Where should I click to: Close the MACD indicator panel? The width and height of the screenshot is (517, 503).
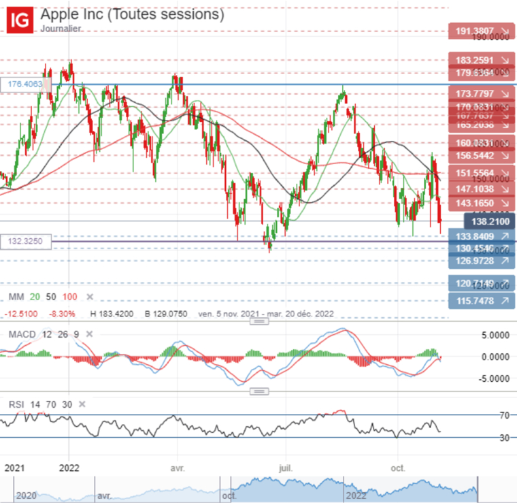(89, 334)
